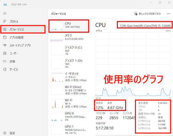Go to 詳細 page

point(23,61)
